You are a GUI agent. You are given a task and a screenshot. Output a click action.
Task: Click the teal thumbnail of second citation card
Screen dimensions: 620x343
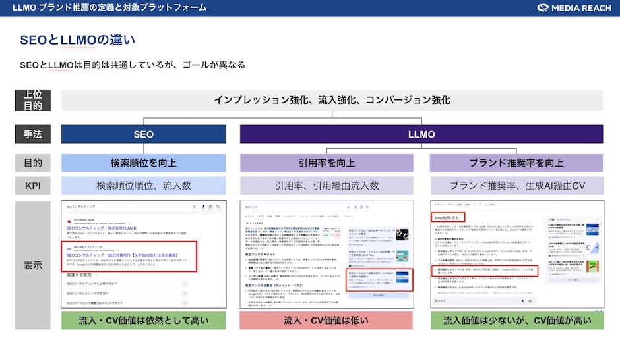coord(402,256)
